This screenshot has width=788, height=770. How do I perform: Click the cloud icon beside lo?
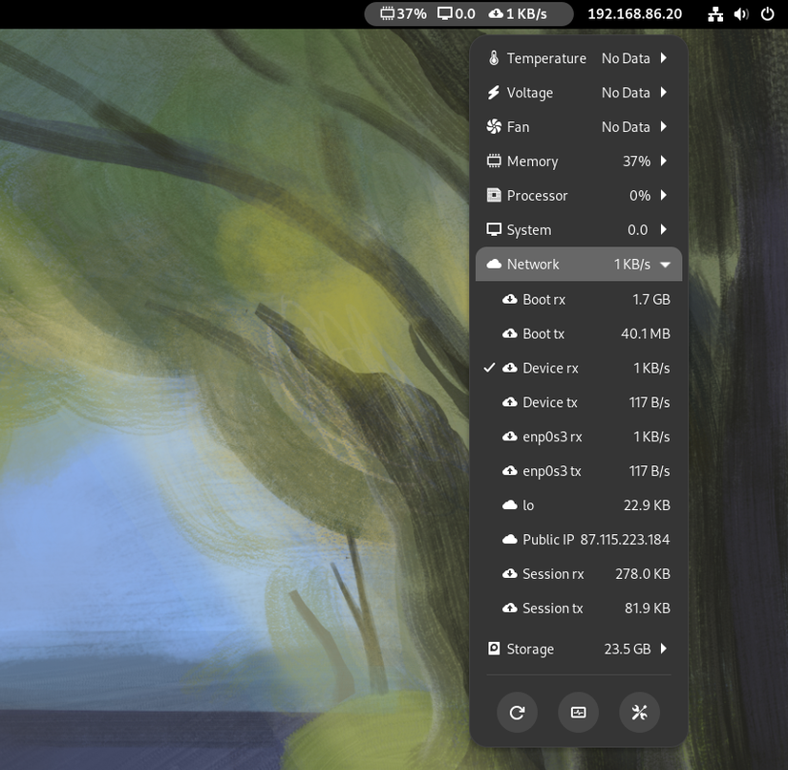pyautogui.click(x=510, y=505)
